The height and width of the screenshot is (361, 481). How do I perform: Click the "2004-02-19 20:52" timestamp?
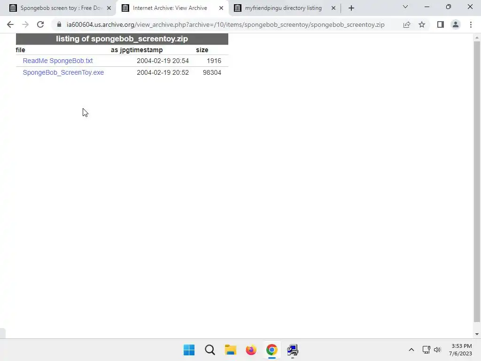click(163, 72)
